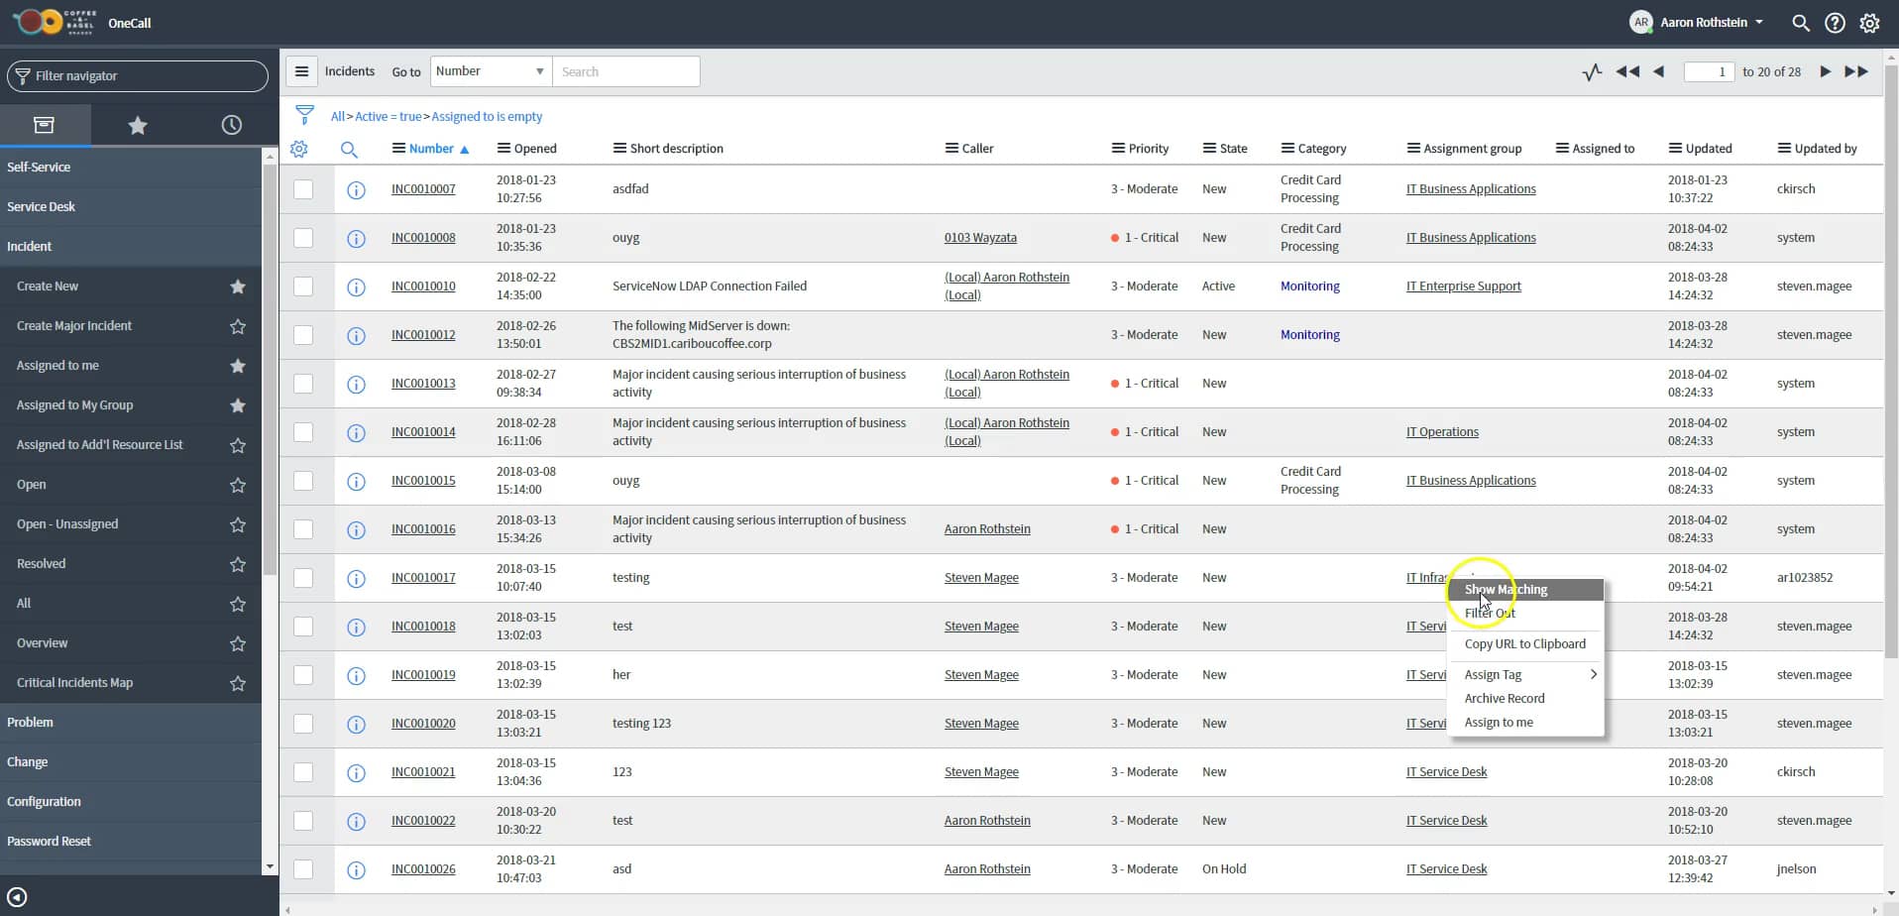This screenshot has width=1899, height=916.
Task: Open the Aaron Rothstein user menu
Action: (1696, 22)
